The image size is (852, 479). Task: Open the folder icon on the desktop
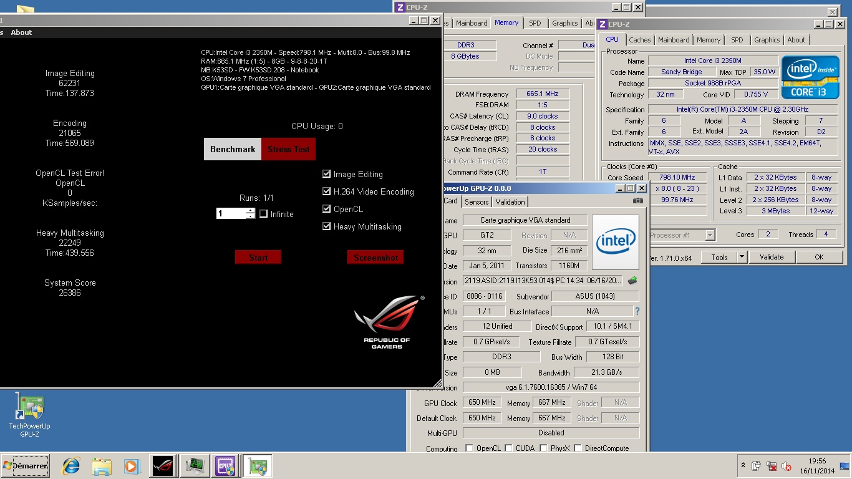tap(25, 9)
